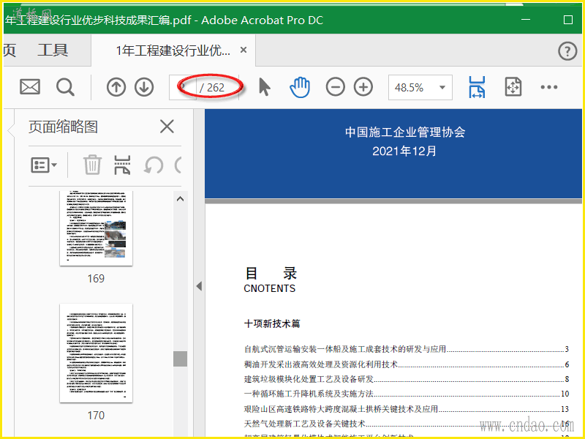This screenshot has width=585, height=439.
Task: Click 天然气处理新工艺 contents entry
Action: (407, 424)
